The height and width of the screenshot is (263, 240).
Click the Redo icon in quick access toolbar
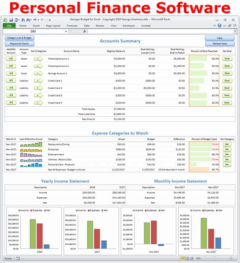tap(42, 20)
